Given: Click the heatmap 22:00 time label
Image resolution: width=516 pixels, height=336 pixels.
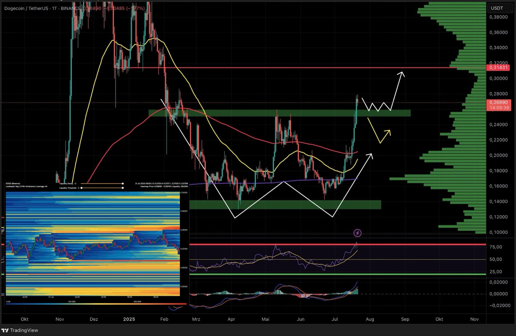Looking at the screenshot, I should click(x=25, y=297).
